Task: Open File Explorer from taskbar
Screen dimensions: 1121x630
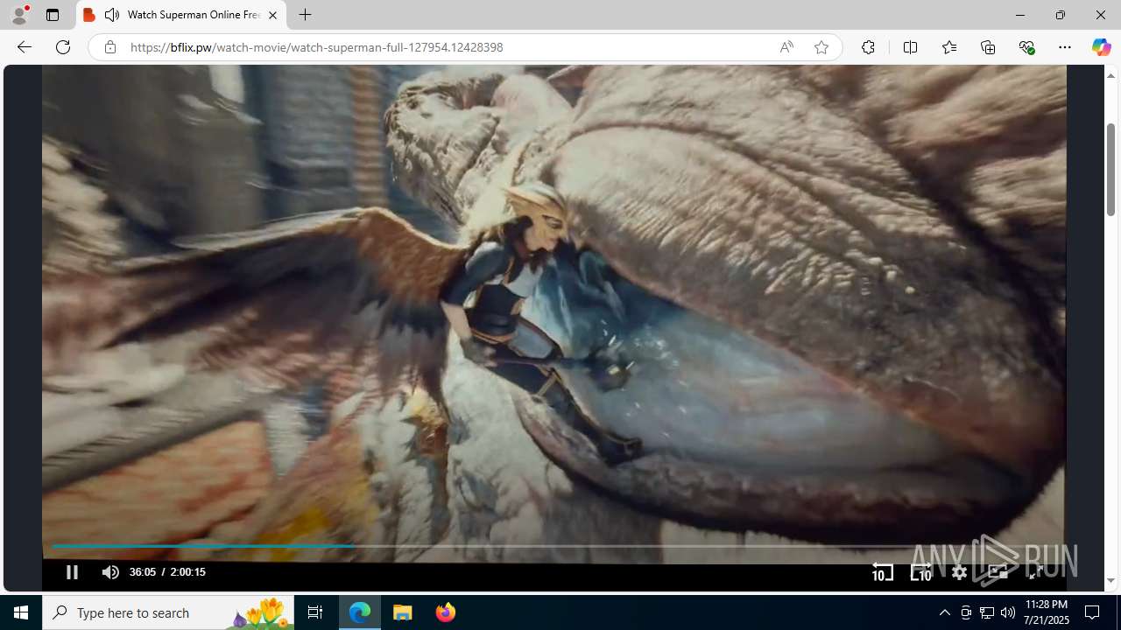Action: [x=402, y=612]
